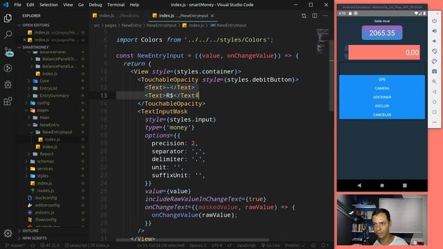Tap Android back button on device navbar
This screenshot has width=443, height=249.
click(359, 185)
